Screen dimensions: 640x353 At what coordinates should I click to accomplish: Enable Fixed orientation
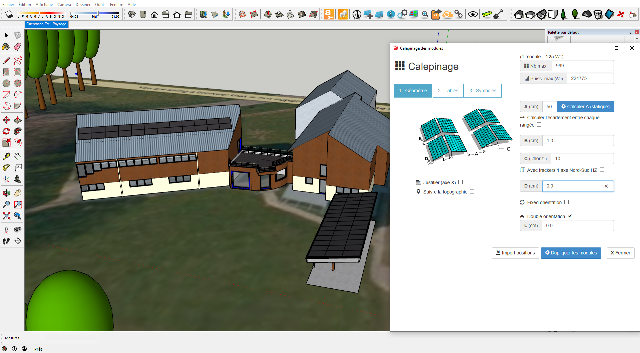point(567,202)
